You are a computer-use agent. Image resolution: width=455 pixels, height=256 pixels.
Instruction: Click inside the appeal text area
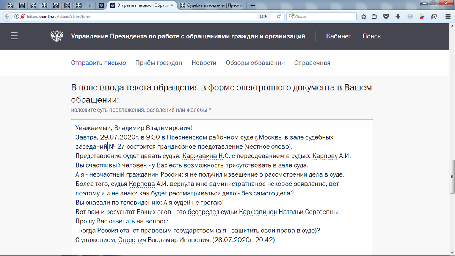click(x=222, y=188)
